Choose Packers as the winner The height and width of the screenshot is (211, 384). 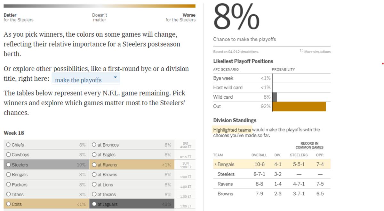[x=8, y=185]
